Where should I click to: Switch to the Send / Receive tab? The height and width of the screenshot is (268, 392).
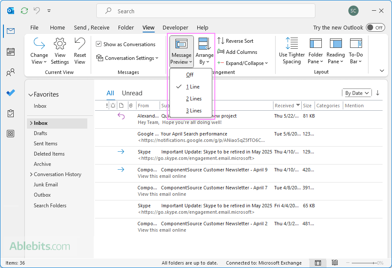[x=92, y=27]
